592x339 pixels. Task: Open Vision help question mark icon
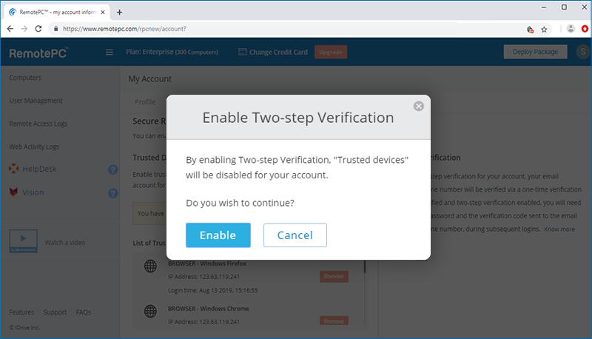(x=113, y=193)
